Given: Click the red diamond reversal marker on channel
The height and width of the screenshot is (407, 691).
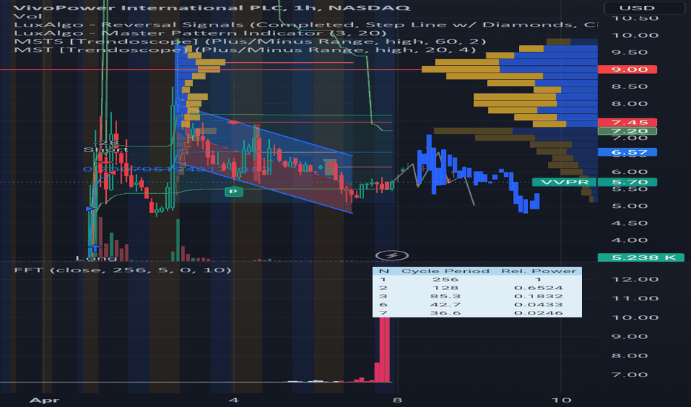Looking at the screenshot, I should click(234, 122).
